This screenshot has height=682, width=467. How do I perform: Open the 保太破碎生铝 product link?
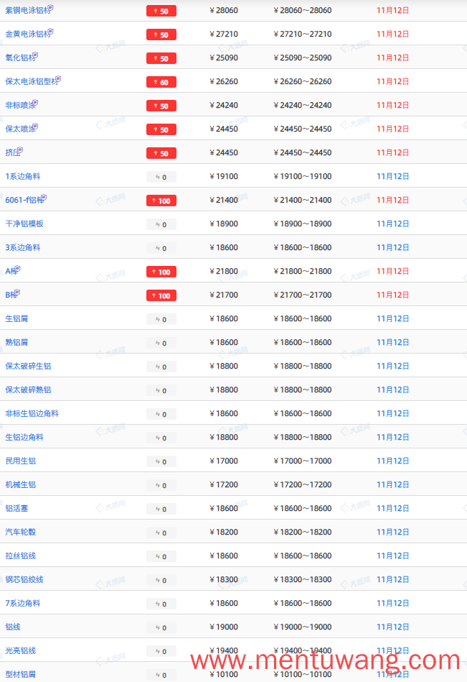click(x=28, y=366)
